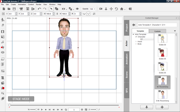Select the arrow Select tool

coord(51,9)
